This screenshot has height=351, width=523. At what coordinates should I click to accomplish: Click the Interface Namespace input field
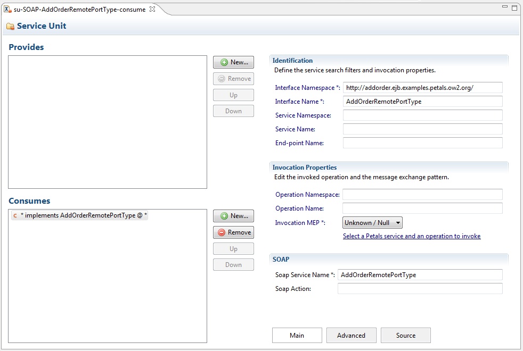422,88
